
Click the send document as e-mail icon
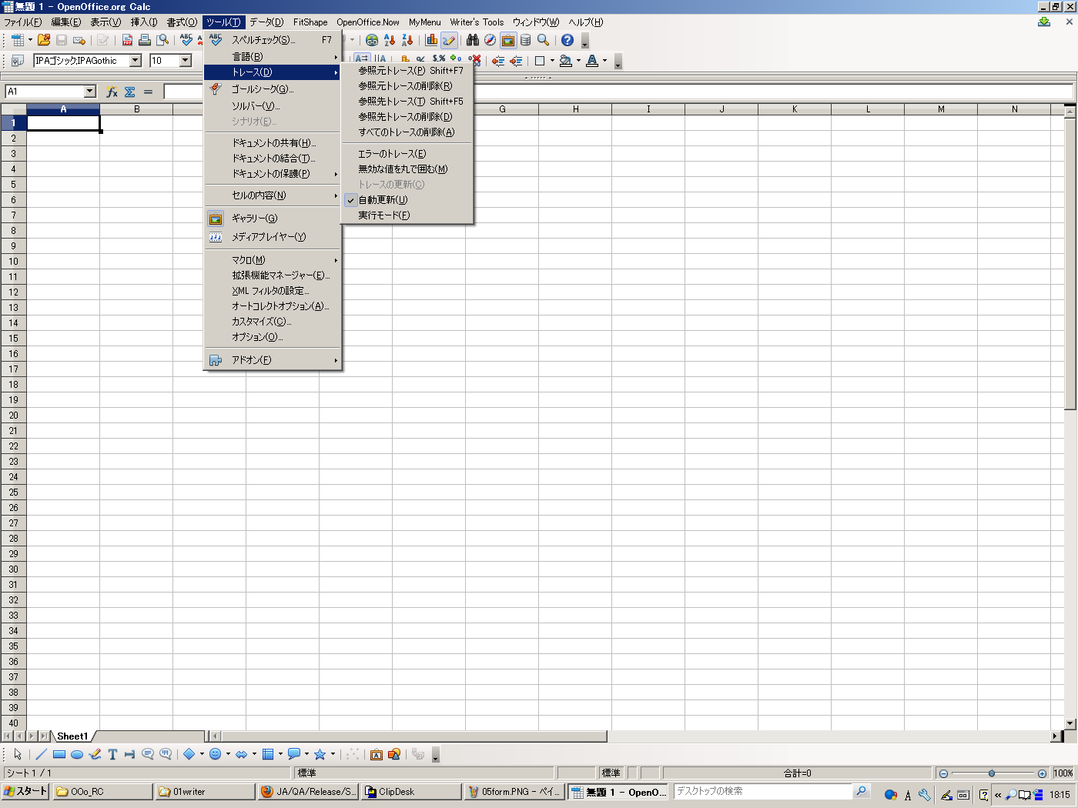coord(79,40)
